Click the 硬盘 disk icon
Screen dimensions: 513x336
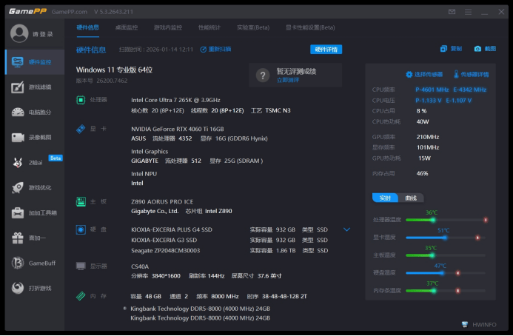(x=81, y=229)
